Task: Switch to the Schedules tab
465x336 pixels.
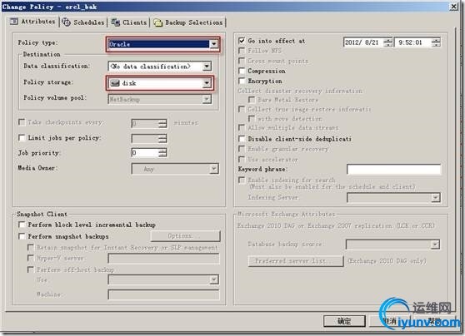Action: (83, 22)
